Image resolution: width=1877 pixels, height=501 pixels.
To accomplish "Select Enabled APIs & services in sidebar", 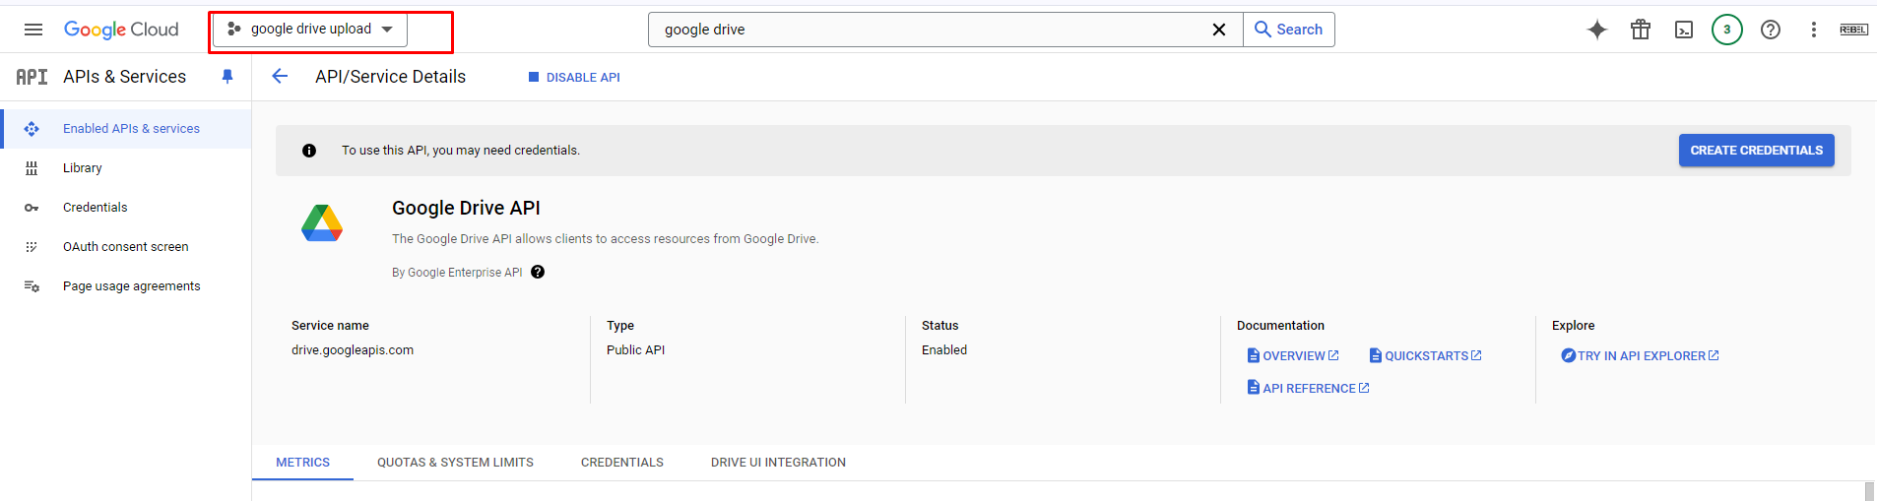I will point(126,129).
